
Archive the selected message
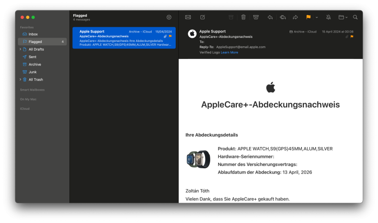231,17
